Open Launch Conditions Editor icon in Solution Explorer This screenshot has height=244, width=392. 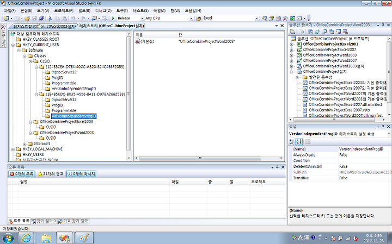pos(346,32)
